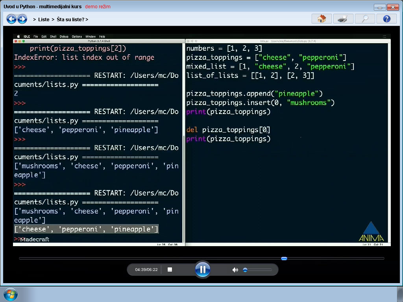Open the IDLE File menu
The width and height of the screenshot is (403, 302).
[x=35, y=37]
